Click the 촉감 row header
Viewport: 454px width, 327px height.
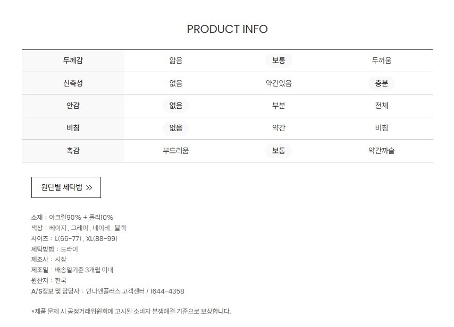pos(73,151)
